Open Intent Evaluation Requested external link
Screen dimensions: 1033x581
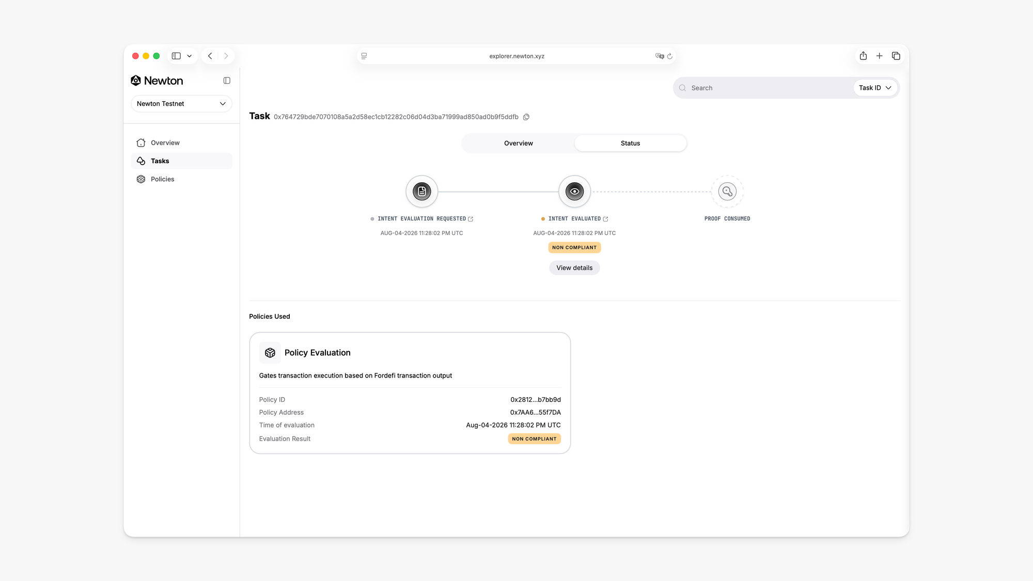[471, 219]
